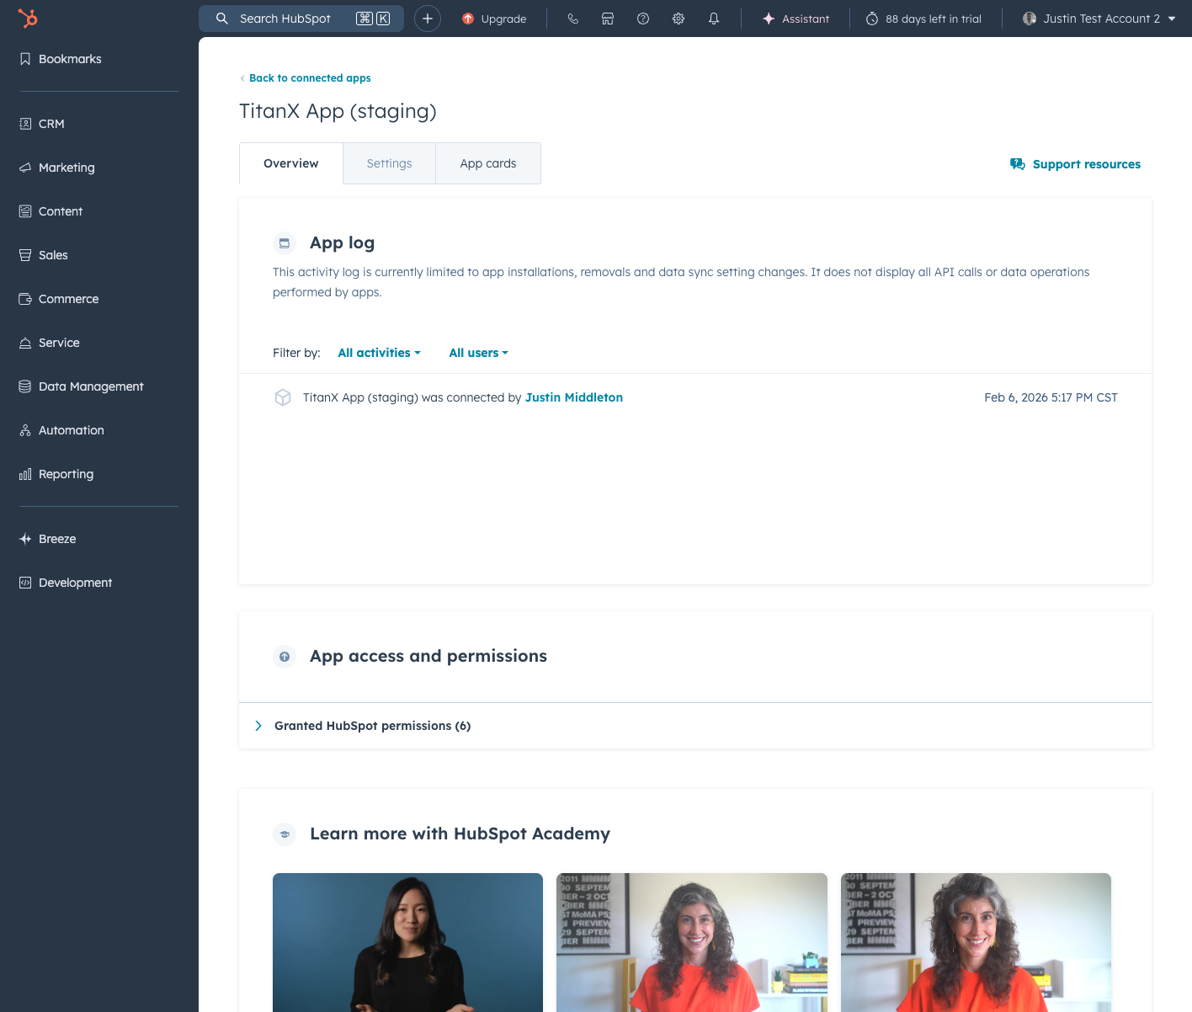Open the Data Management menu
The image size is (1192, 1012).
click(x=82, y=386)
